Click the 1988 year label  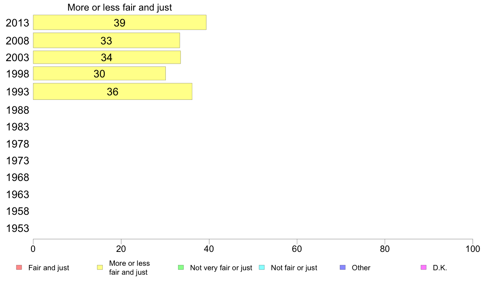pyautogui.click(x=18, y=110)
